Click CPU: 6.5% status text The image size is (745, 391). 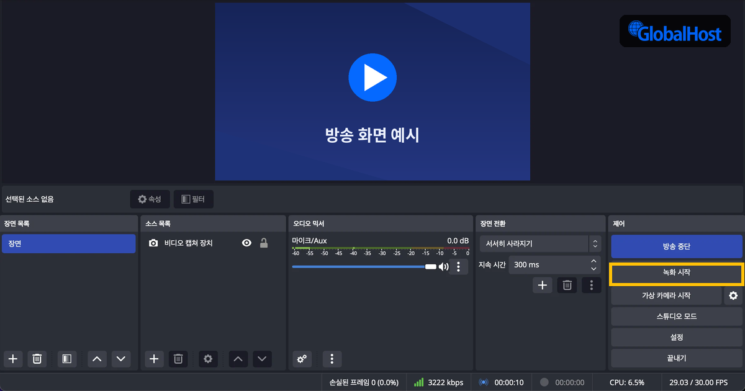[627, 382]
